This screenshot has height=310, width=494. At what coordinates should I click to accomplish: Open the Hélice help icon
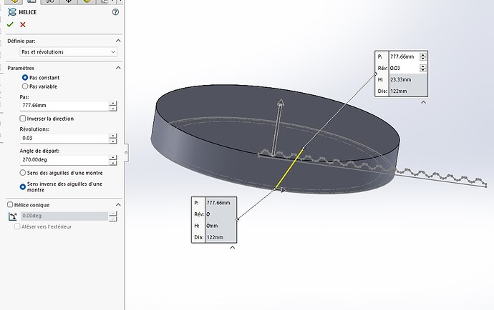click(115, 12)
